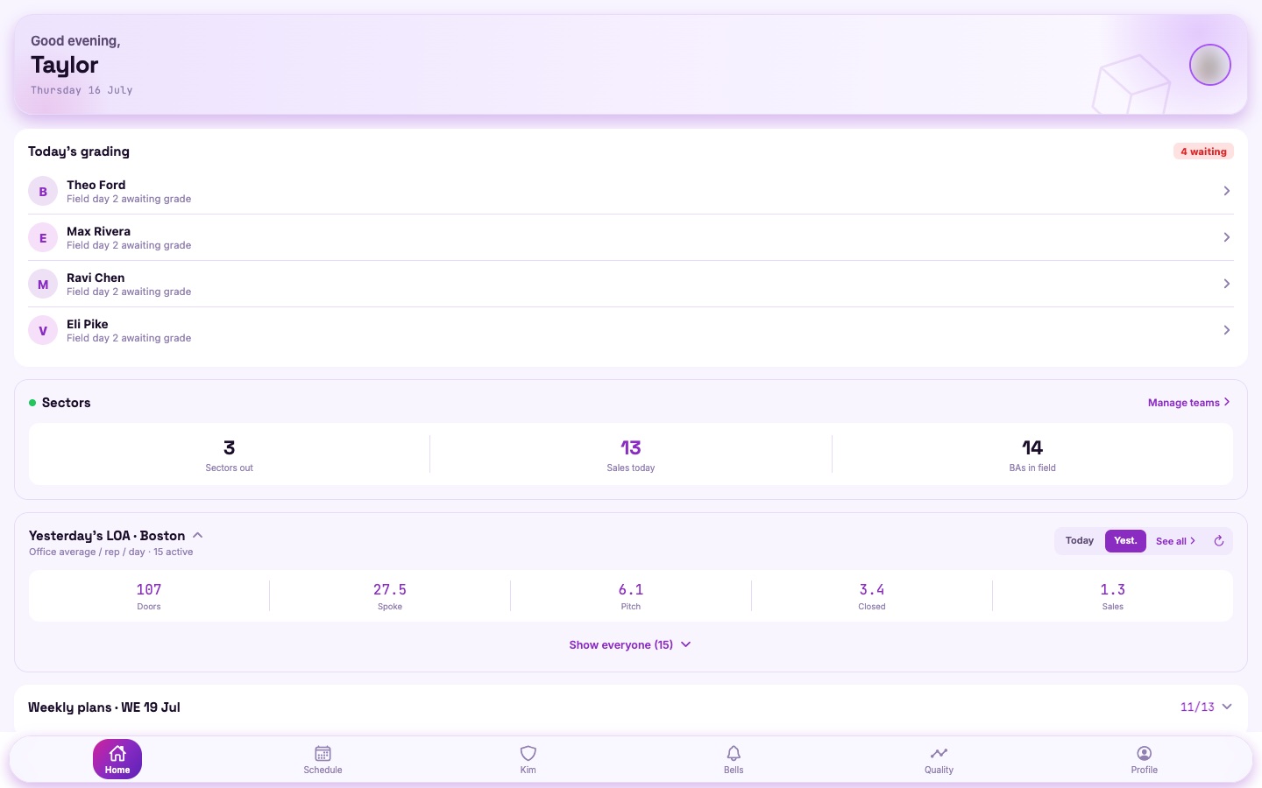Click the Sectors section heading
The width and height of the screenshot is (1262, 788).
pyautogui.click(x=67, y=403)
